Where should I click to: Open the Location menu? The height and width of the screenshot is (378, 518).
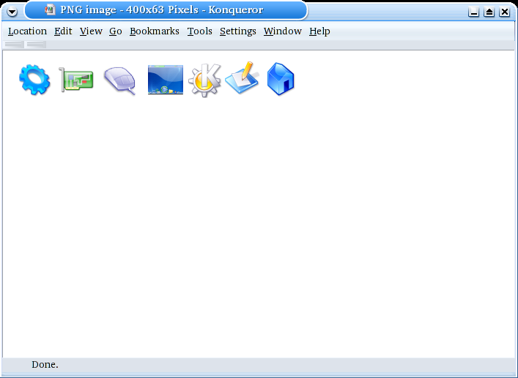(27, 31)
